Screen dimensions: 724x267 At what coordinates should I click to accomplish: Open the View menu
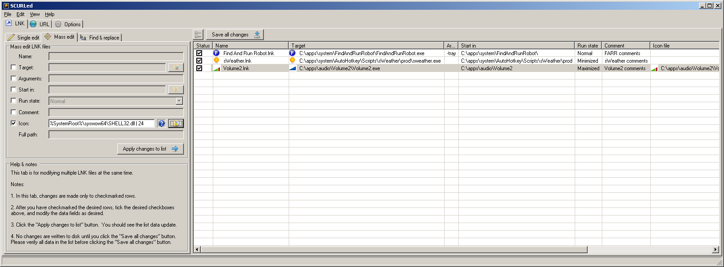click(35, 14)
